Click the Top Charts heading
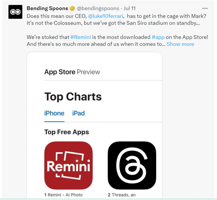Screen dimensions: 217x200 pos(73,97)
